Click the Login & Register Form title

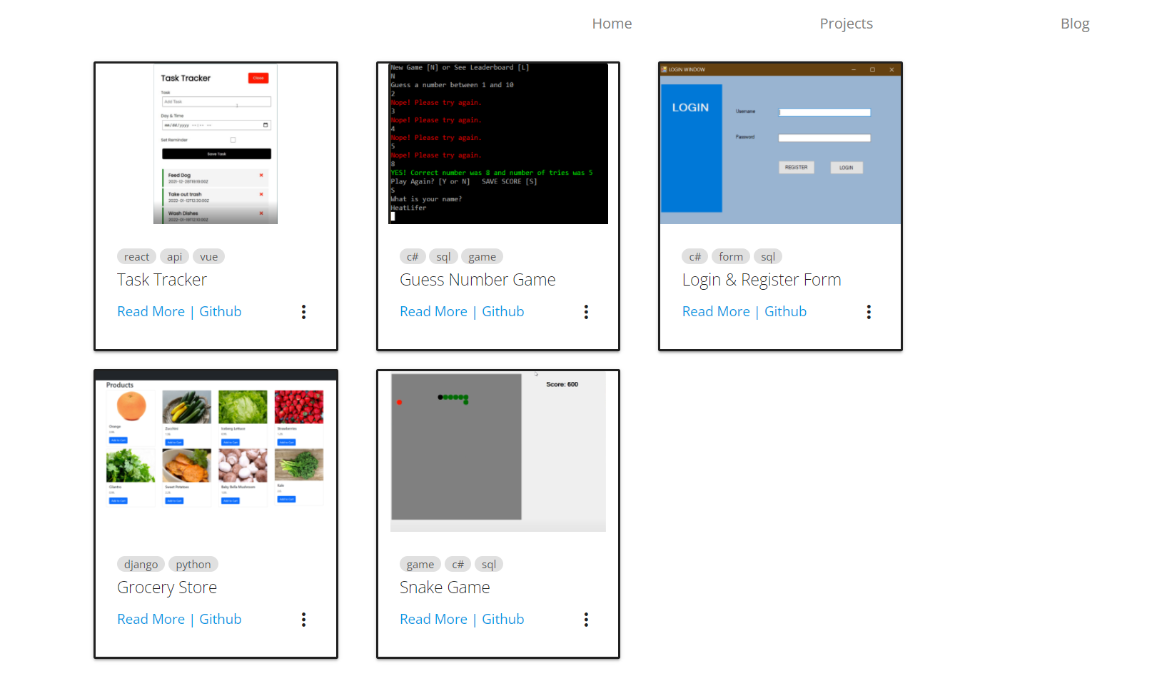762,280
